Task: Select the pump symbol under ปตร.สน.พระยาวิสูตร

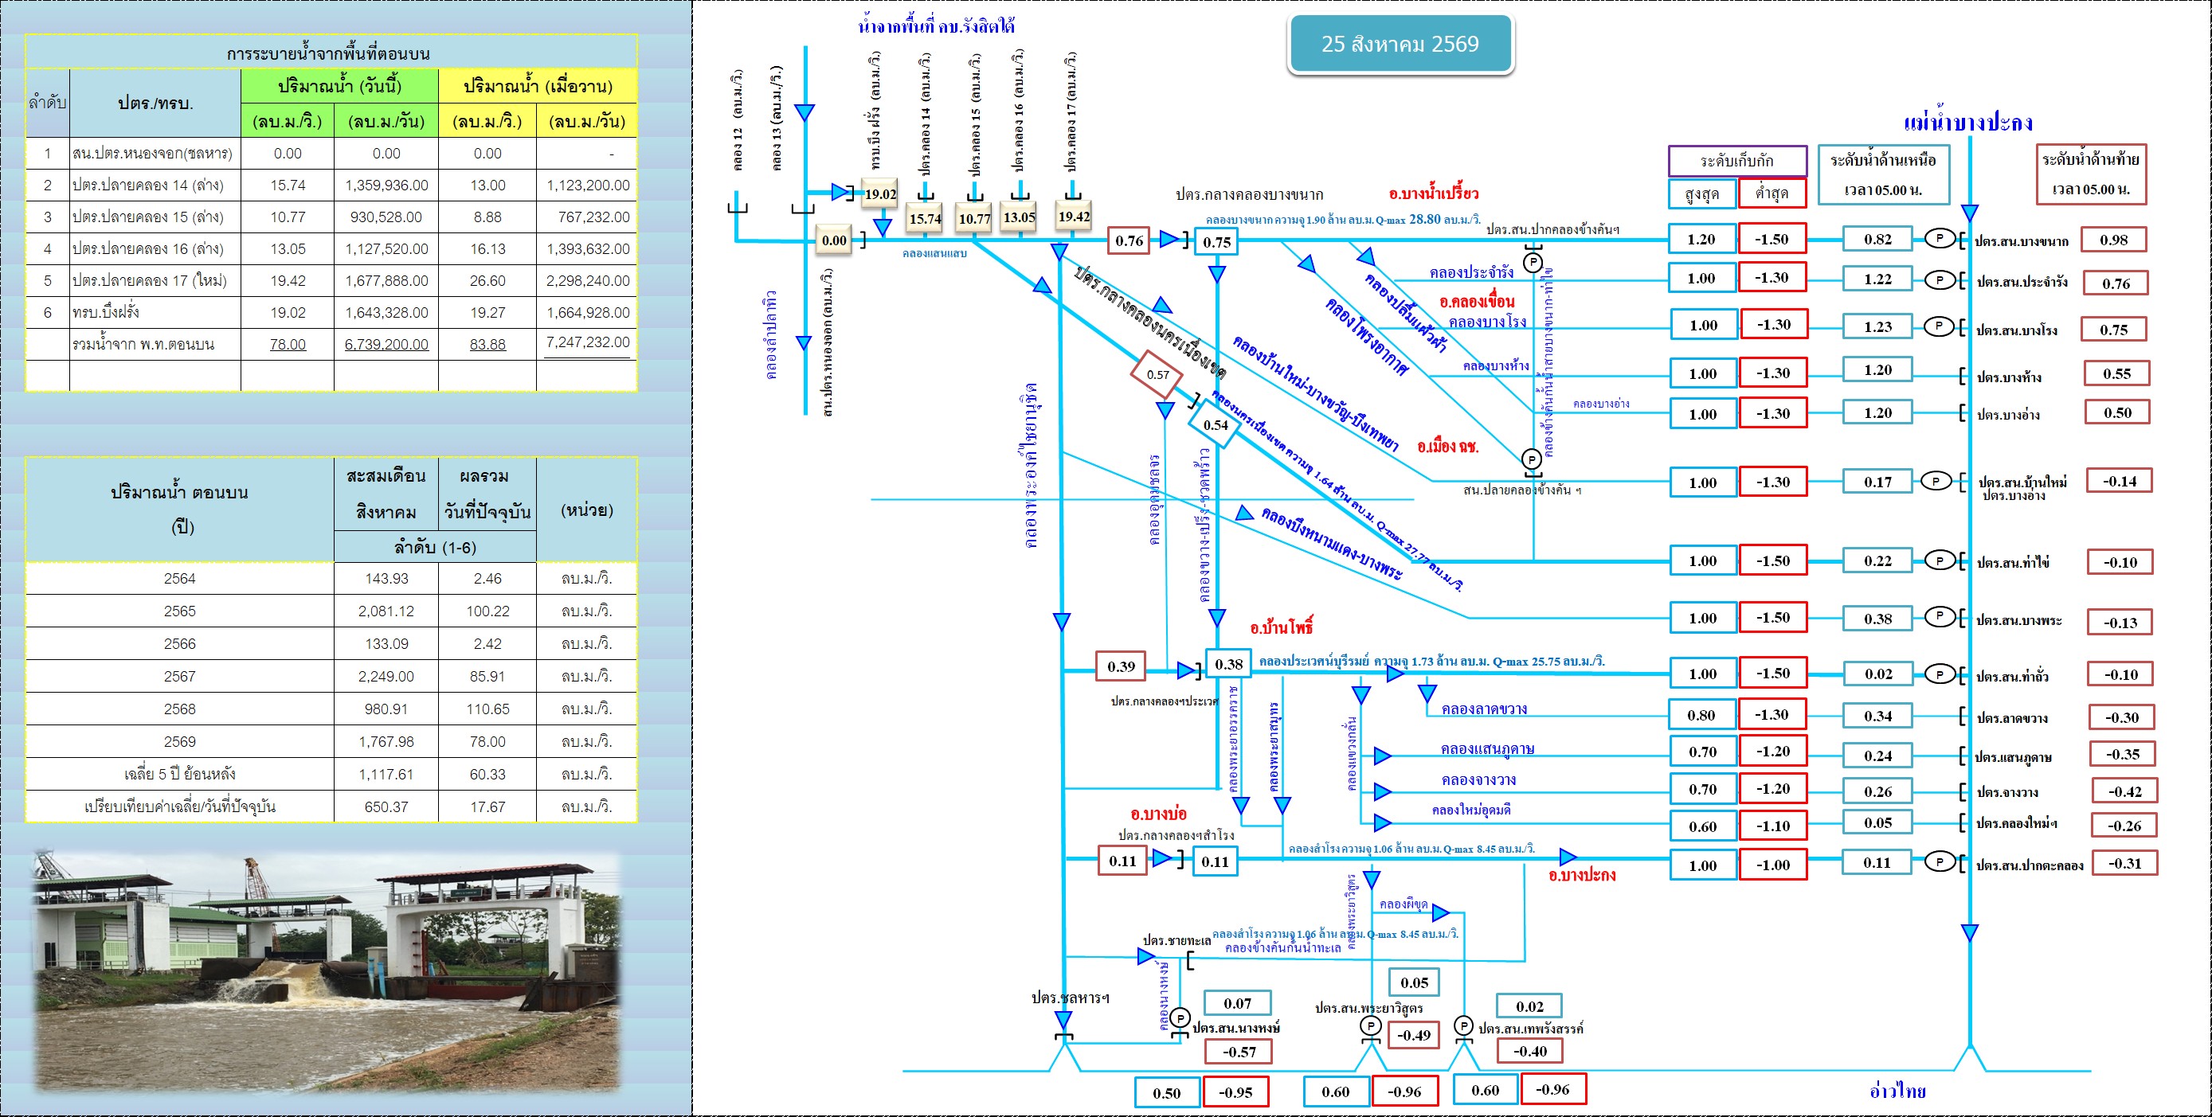Action: pyautogui.click(x=1371, y=1026)
